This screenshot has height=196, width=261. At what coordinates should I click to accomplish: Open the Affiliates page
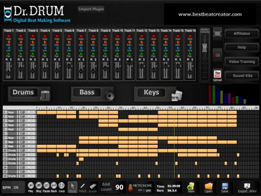242,34
